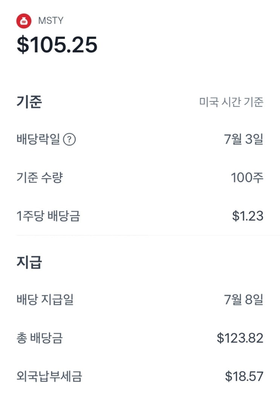
Task: Select the $1.23 per-share dividend value
Action: (248, 216)
